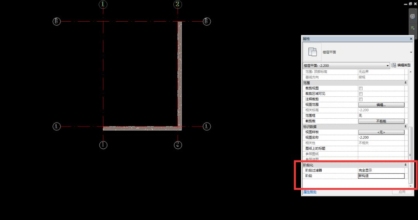Click the 截剪裁 不剪裁 button

point(381,121)
